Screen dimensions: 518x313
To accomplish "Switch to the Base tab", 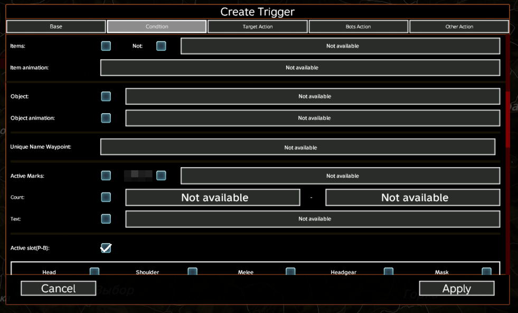I will point(56,26).
